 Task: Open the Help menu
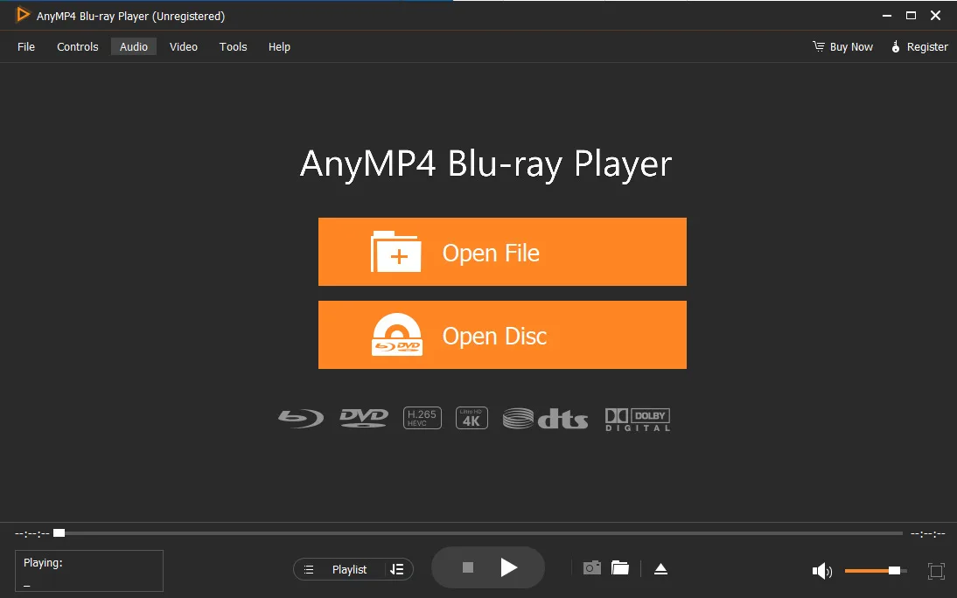279,46
